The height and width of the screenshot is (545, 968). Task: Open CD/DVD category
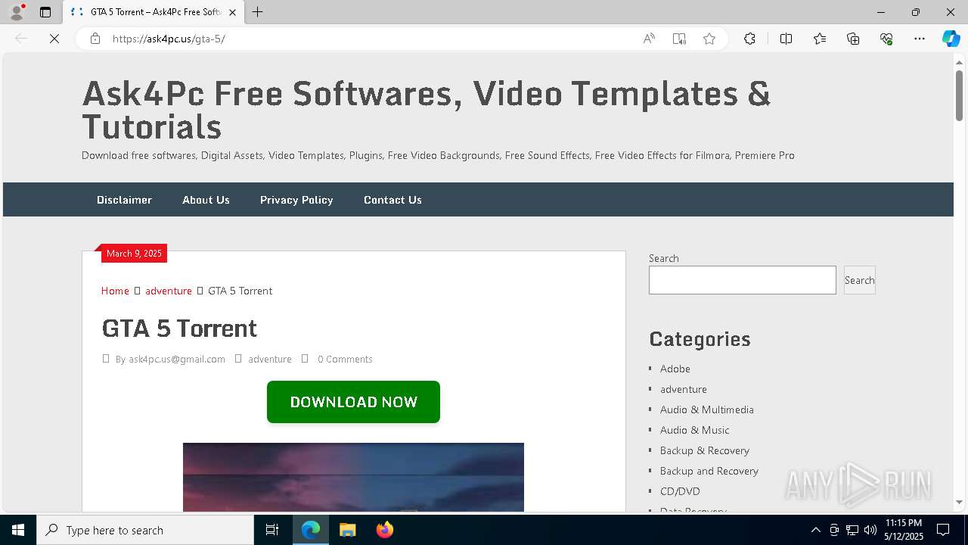coord(680,491)
